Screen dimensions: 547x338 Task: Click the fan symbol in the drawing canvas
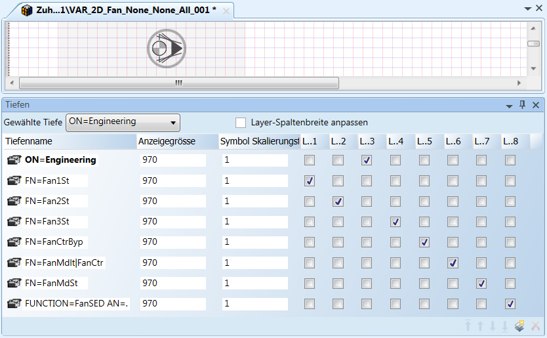pyautogui.click(x=167, y=49)
